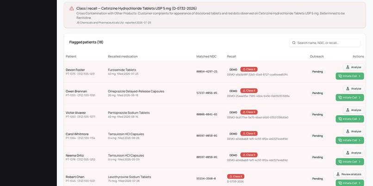Click Pending status for Victor Alvarez
373x186 pixels.
click(317, 114)
